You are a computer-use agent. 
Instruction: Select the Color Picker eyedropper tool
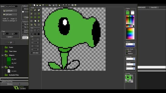[32, 14]
